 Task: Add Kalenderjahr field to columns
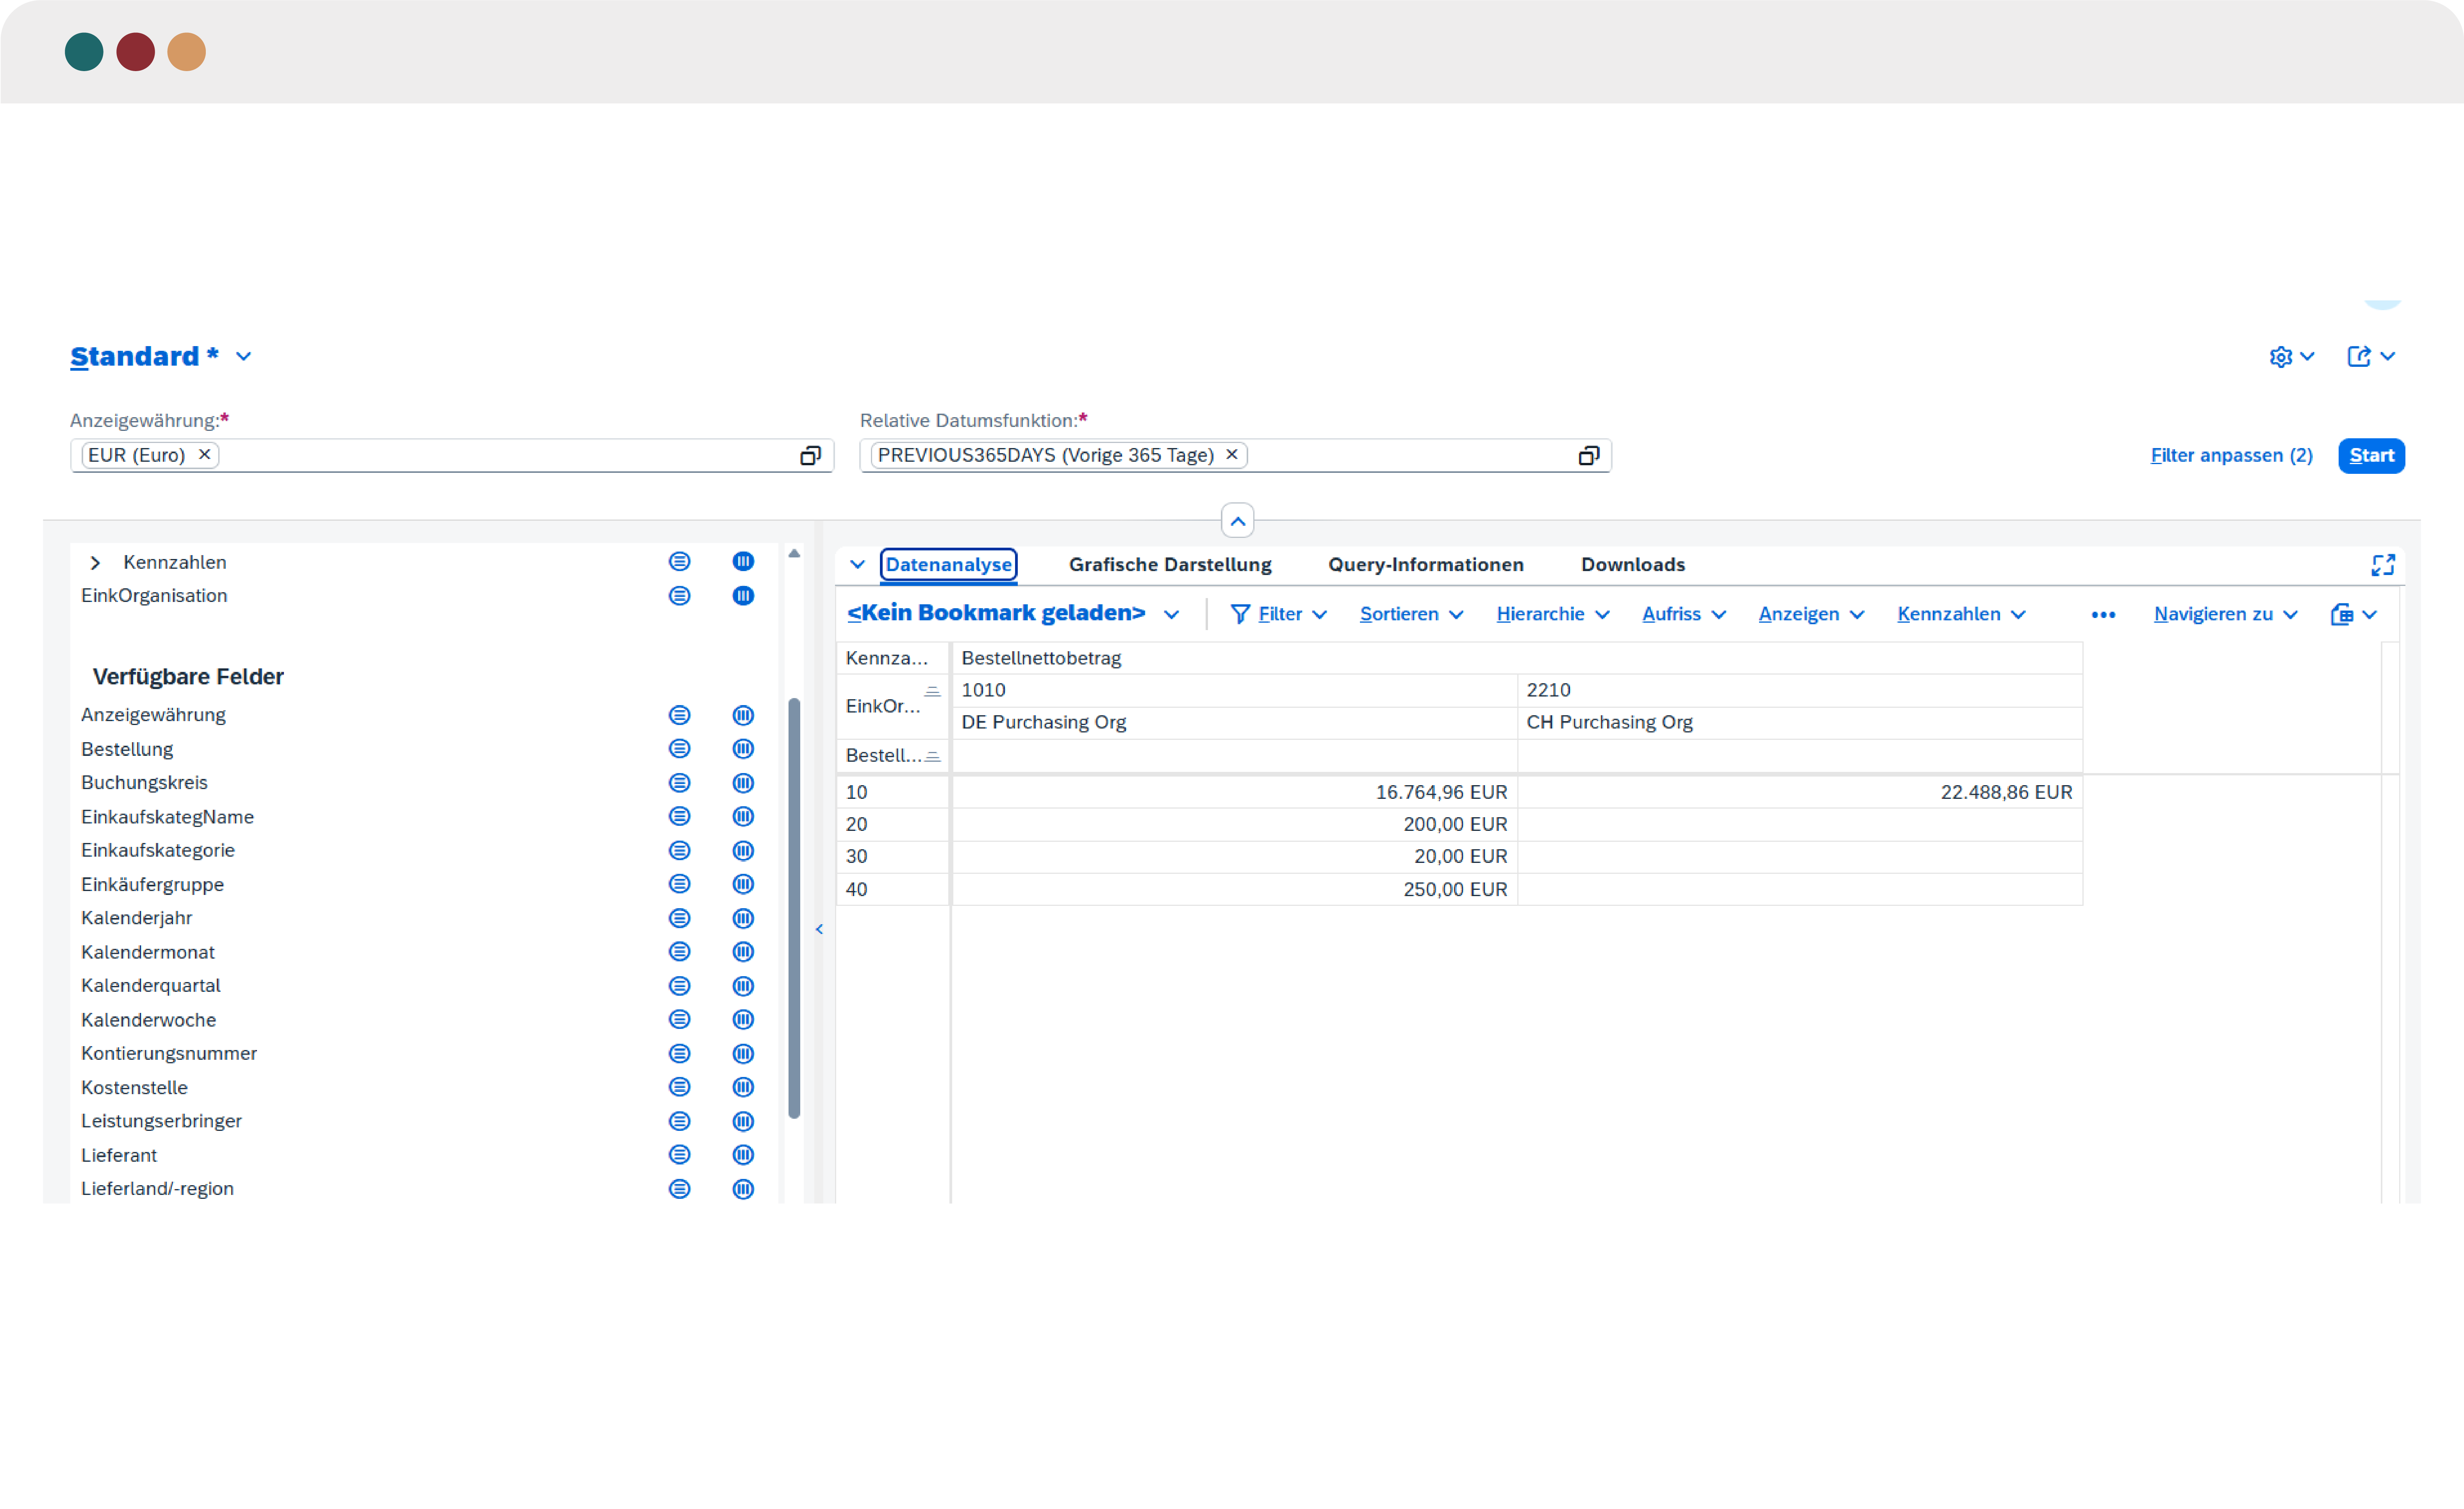(x=743, y=918)
